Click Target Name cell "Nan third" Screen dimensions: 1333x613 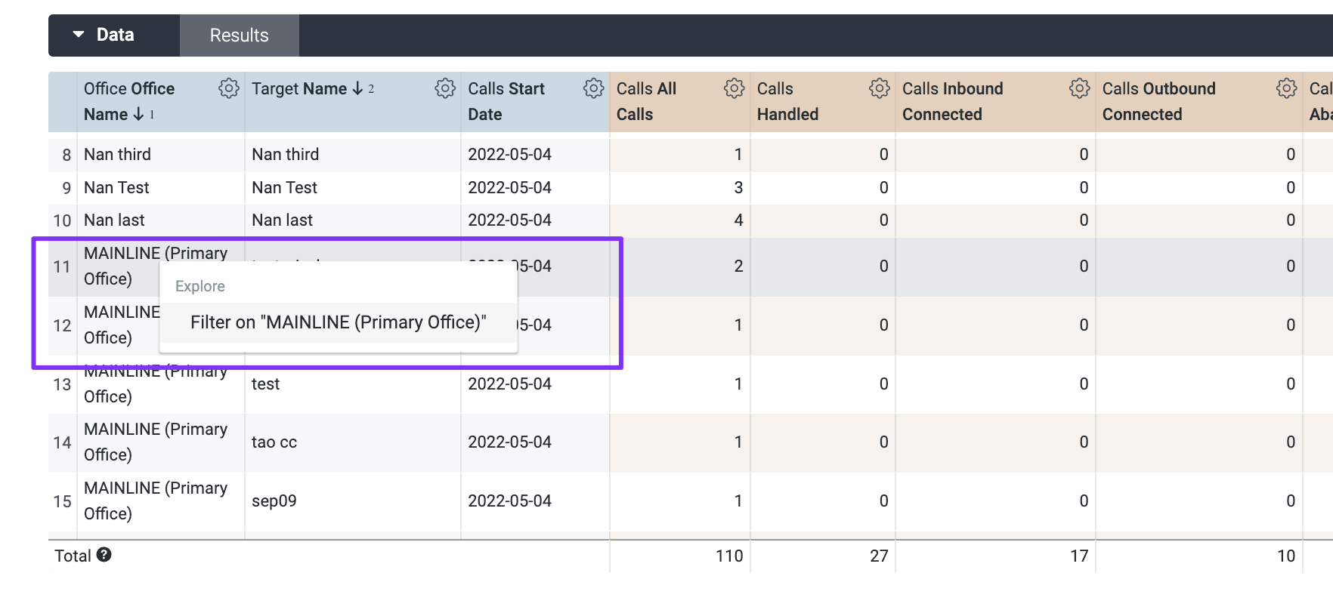point(285,154)
